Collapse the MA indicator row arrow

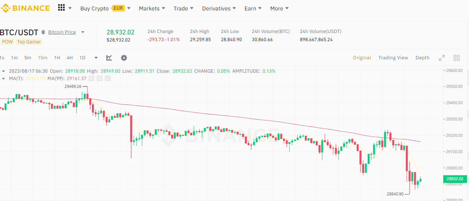[4, 78]
